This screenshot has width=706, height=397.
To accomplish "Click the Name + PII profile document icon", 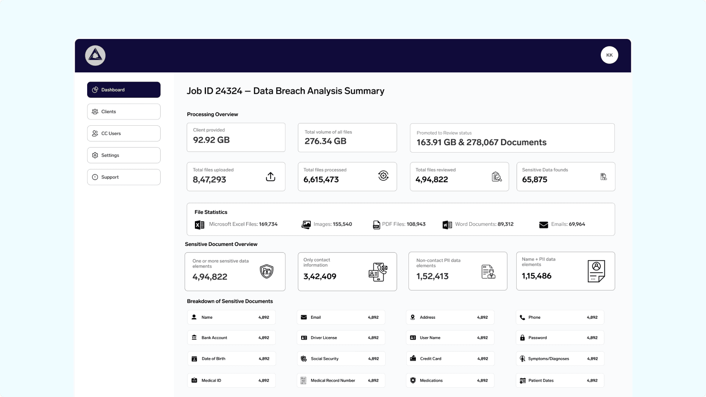I will [596, 271].
